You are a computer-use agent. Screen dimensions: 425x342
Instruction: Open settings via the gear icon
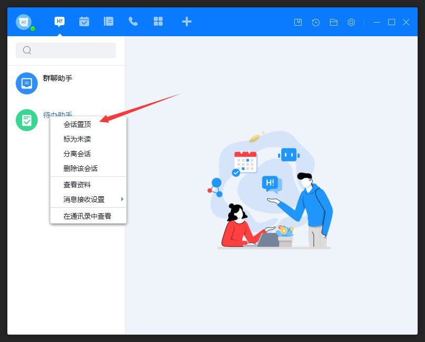[351, 22]
